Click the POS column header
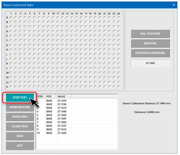Viewport: 180px width, 155px height. click(50, 97)
